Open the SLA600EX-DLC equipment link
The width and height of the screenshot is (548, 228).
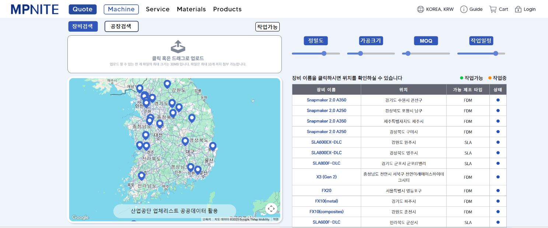coord(327,142)
